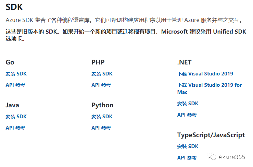Click 安装 SDK under the .NET heading
The image size is (253, 167).
(188, 104)
